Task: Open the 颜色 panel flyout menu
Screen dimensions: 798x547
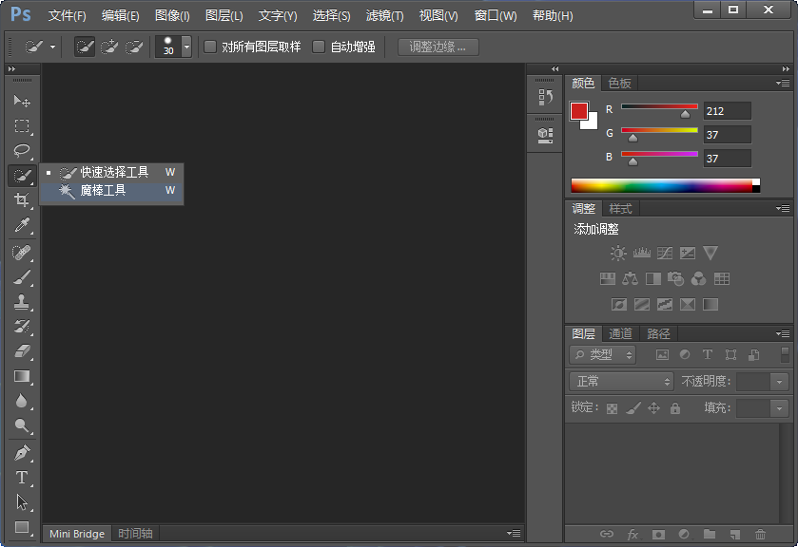Action: (783, 83)
